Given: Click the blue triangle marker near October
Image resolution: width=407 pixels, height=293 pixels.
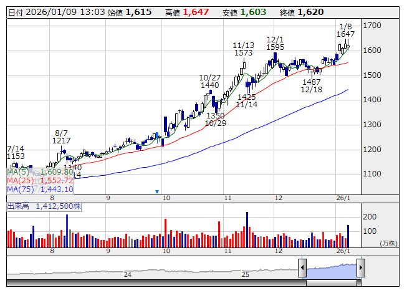Looking at the screenshot, I should point(157,191).
